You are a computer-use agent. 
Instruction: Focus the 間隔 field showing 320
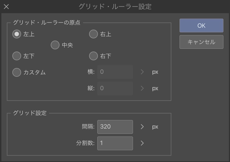(115, 127)
